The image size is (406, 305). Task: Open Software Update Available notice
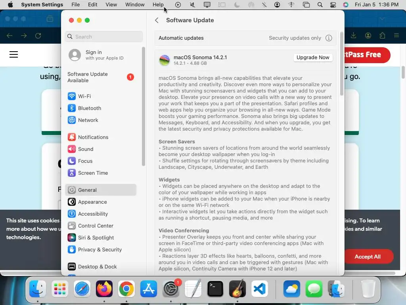pyautogui.click(x=100, y=77)
